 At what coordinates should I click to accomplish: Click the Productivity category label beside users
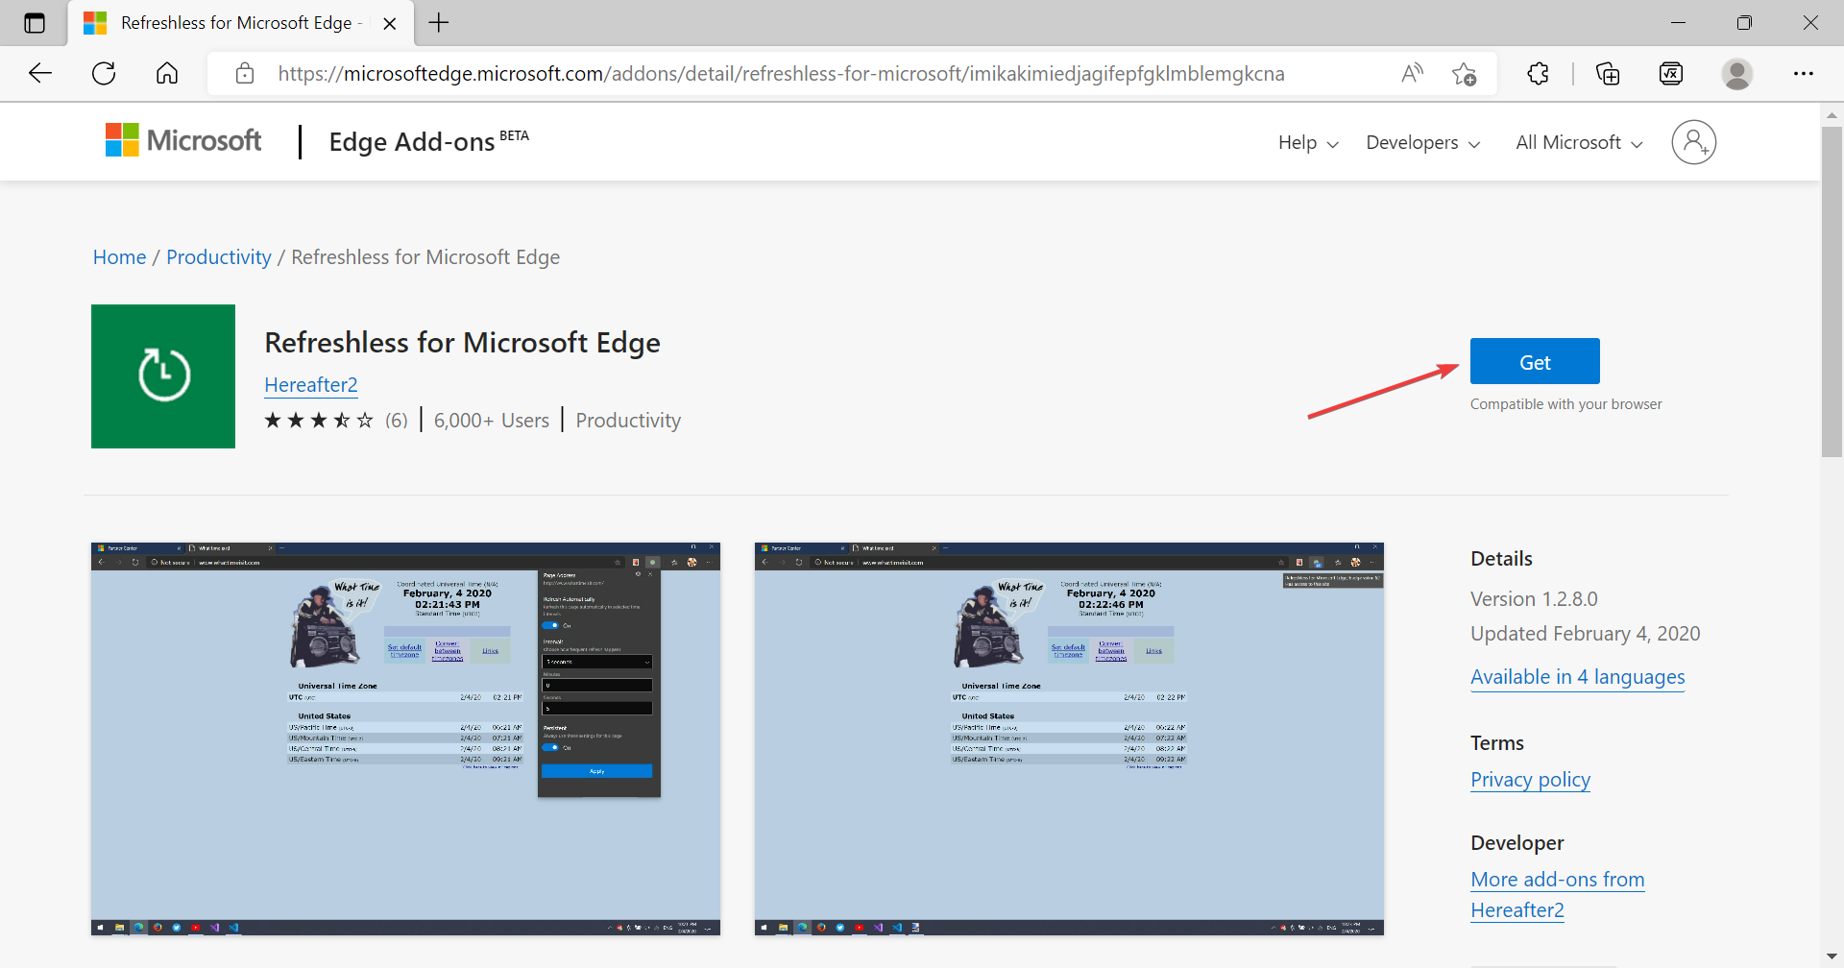[x=628, y=421]
